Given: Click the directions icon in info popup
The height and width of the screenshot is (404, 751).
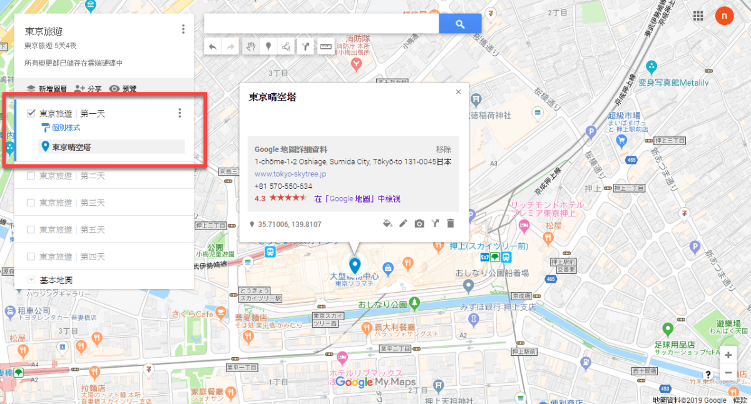Looking at the screenshot, I should point(436,223).
